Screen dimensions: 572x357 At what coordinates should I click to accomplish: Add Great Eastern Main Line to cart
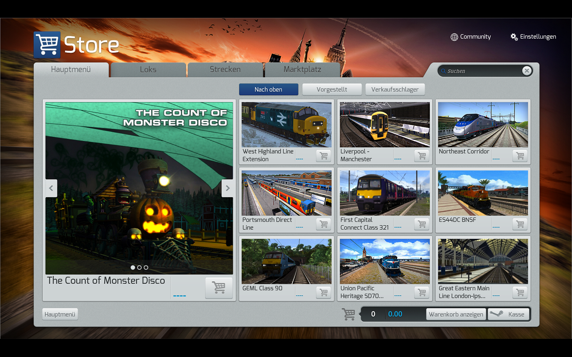[x=520, y=293]
